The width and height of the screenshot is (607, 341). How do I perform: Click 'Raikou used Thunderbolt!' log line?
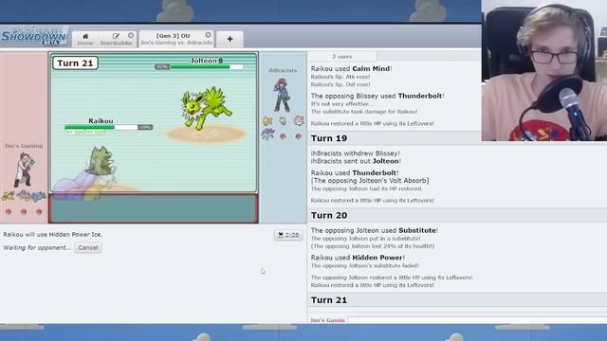[355, 172]
